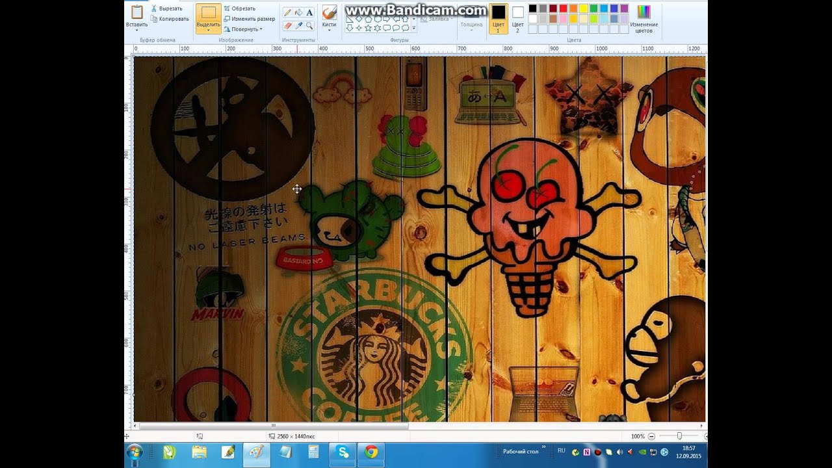Open the Повернуть rotate dropdown
This screenshot has width=832, height=468.
tap(243, 29)
